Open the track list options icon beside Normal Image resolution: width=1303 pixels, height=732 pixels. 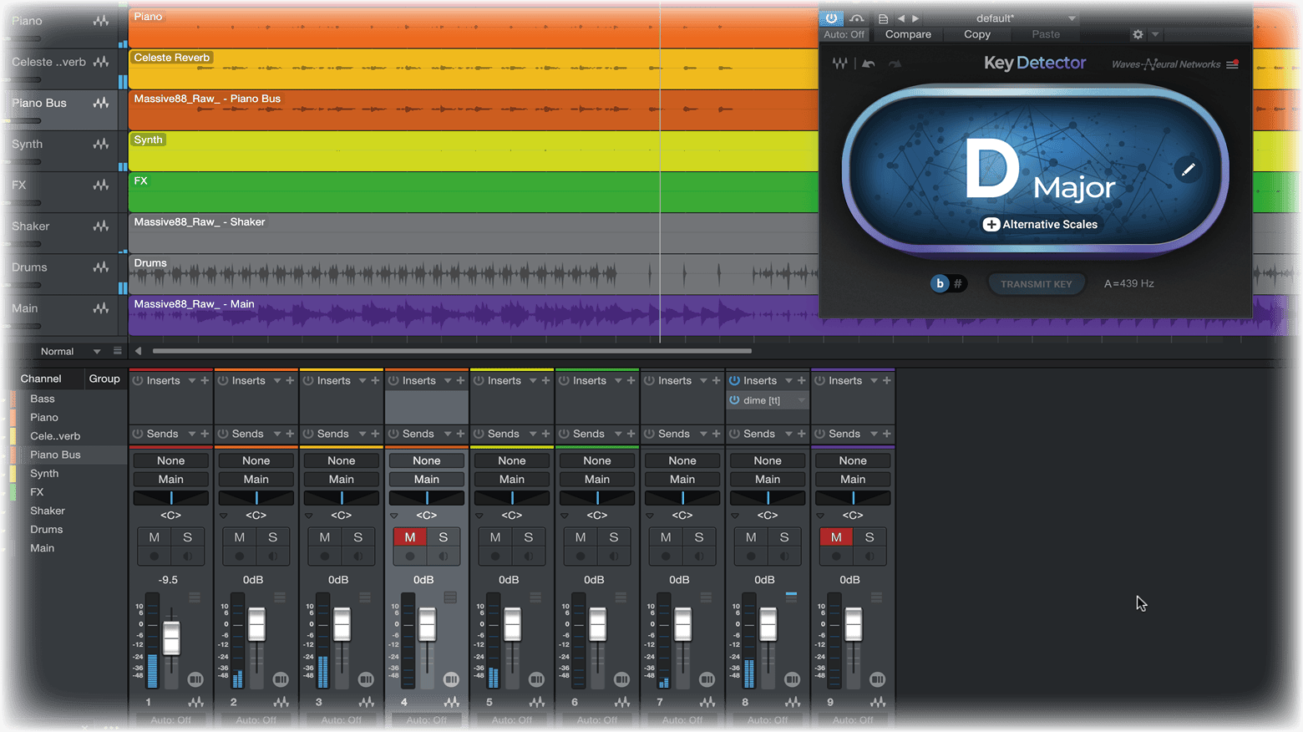click(117, 351)
